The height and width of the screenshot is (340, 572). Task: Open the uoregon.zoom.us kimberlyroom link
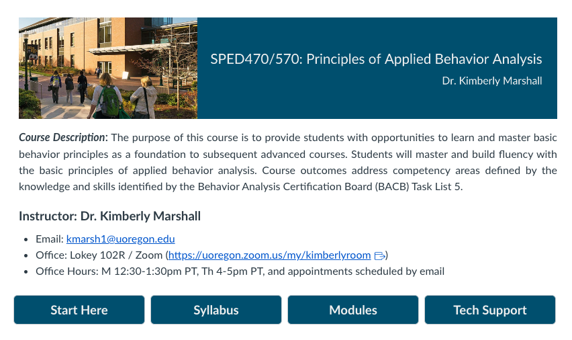tap(270, 255)
